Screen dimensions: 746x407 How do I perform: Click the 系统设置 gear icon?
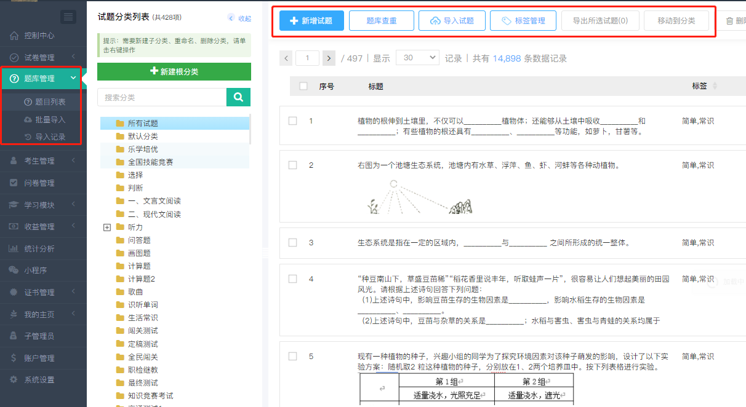[14, 379]
